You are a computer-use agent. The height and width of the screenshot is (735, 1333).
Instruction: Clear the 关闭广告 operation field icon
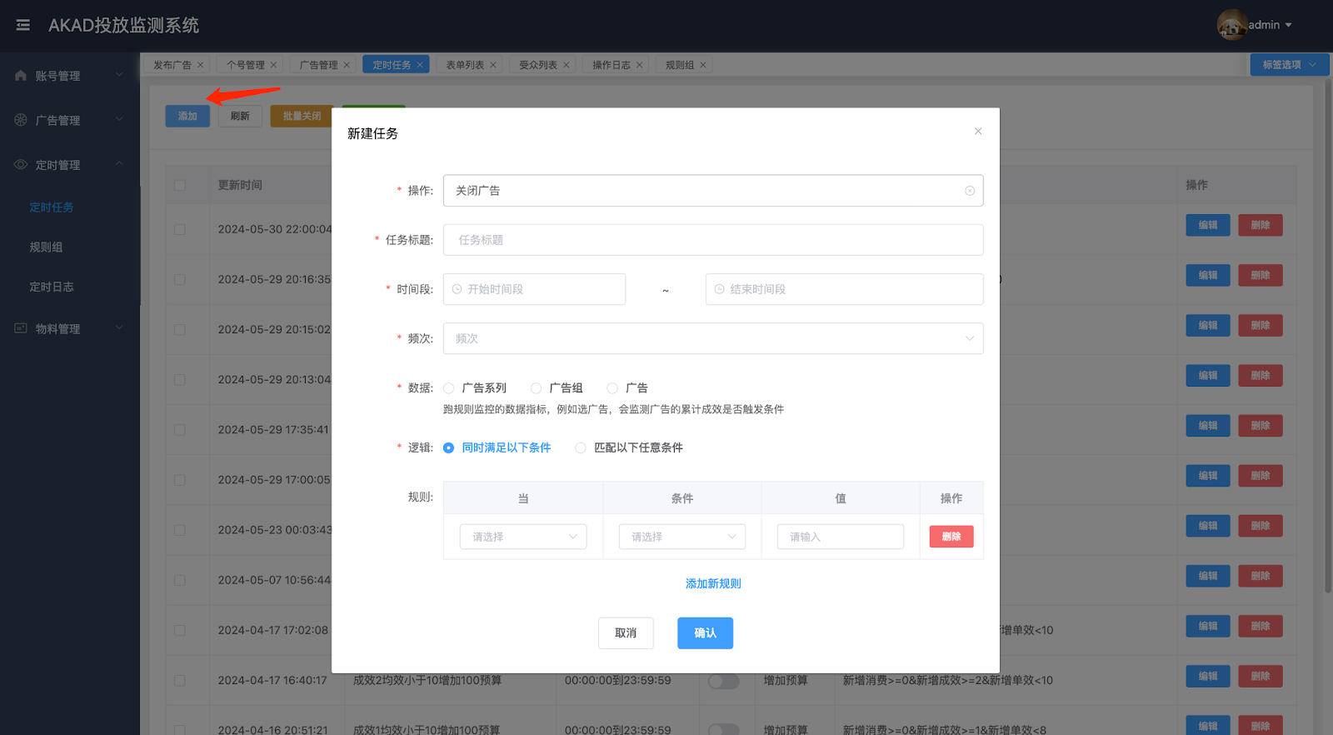point(970,191)
